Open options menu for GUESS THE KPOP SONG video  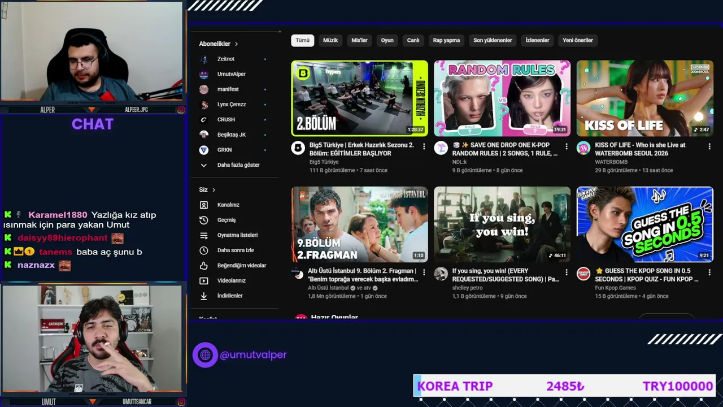pyautogui.click(x=709, y=272)
